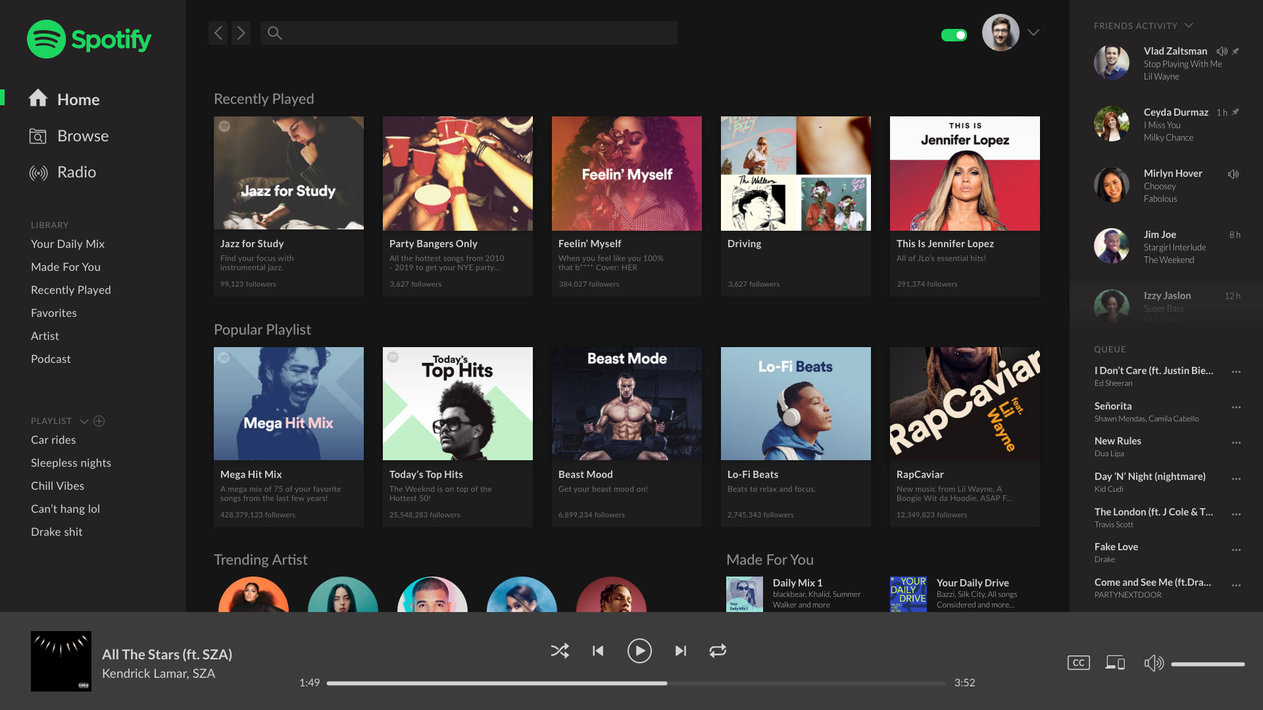Click the search magnifier icon

click(x=275, y=33)
